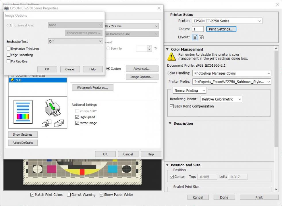Image resolution: width=282 pixels, height=206 pixels.
Task: Select the Custom radio button
Action: tap(108, 69)
